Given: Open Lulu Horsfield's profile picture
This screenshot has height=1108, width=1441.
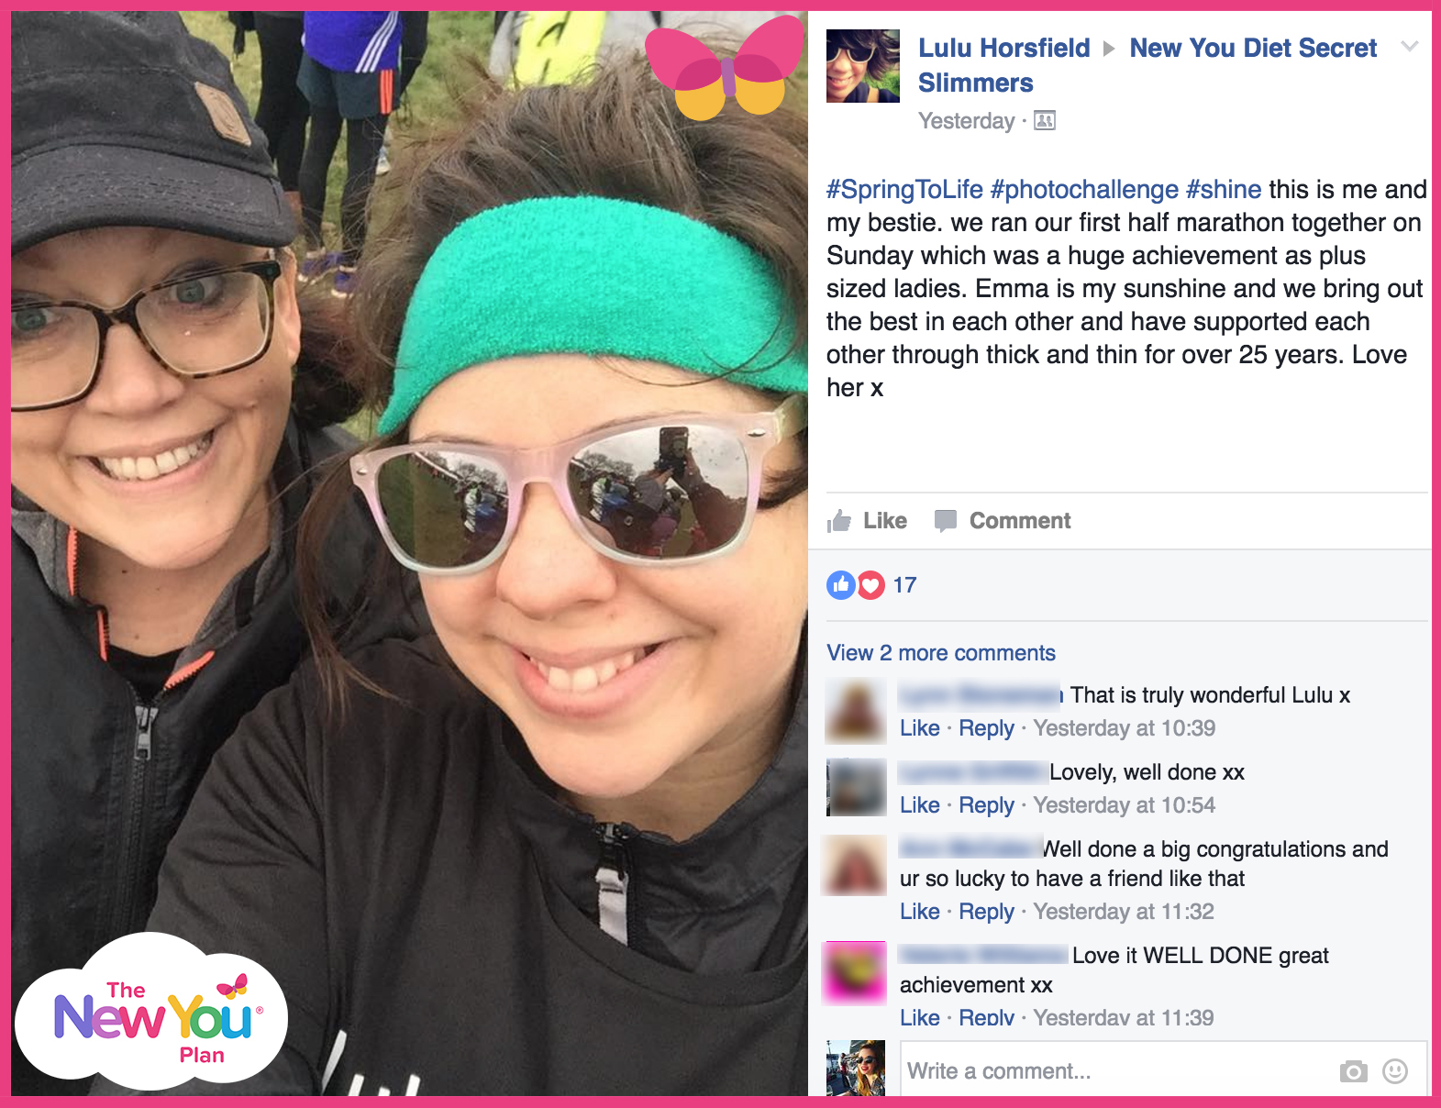Looking at the screenshot, I should coord(863,66).
